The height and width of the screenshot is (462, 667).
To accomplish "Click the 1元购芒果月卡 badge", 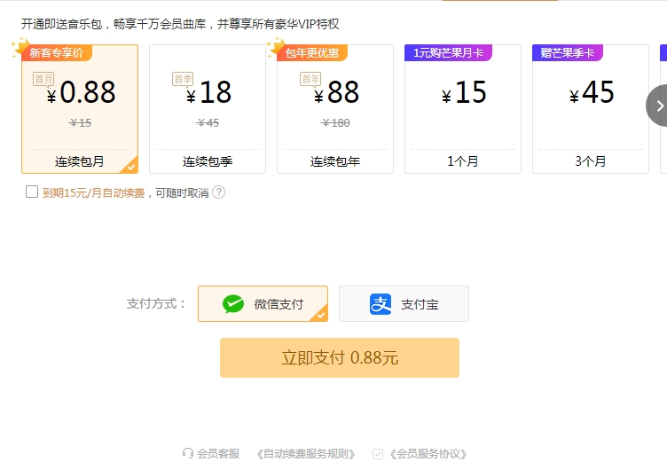I will (x=448, y=52).
